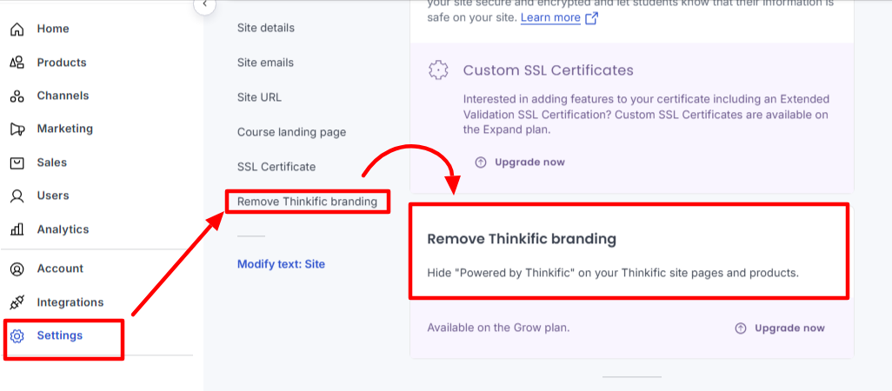Screen dimensions: 892x391
Task: Click the Integrations plug icon
Action: tap(17, 302)
